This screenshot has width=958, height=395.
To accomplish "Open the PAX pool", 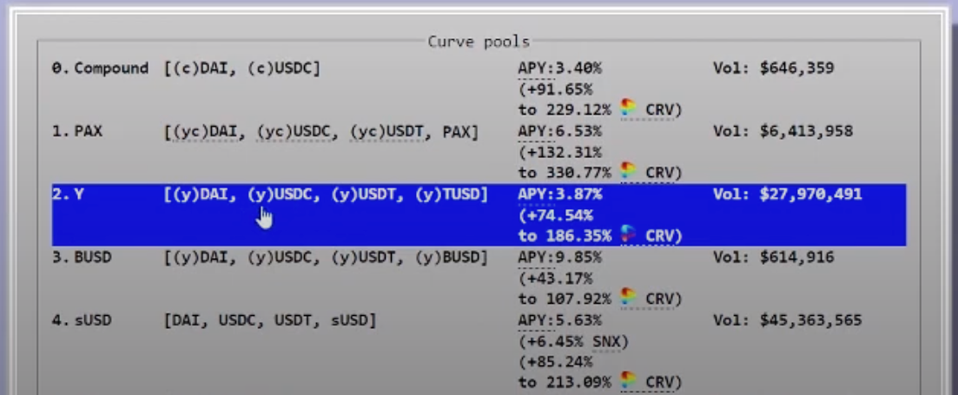I will pos(89,131).
